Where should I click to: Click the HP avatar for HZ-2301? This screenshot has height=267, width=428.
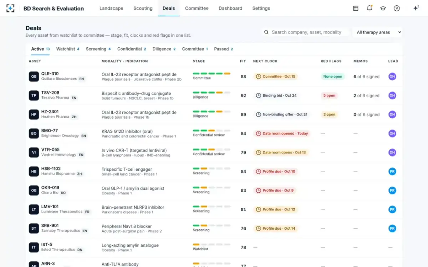pyautogui.click(x=34, y=115)
